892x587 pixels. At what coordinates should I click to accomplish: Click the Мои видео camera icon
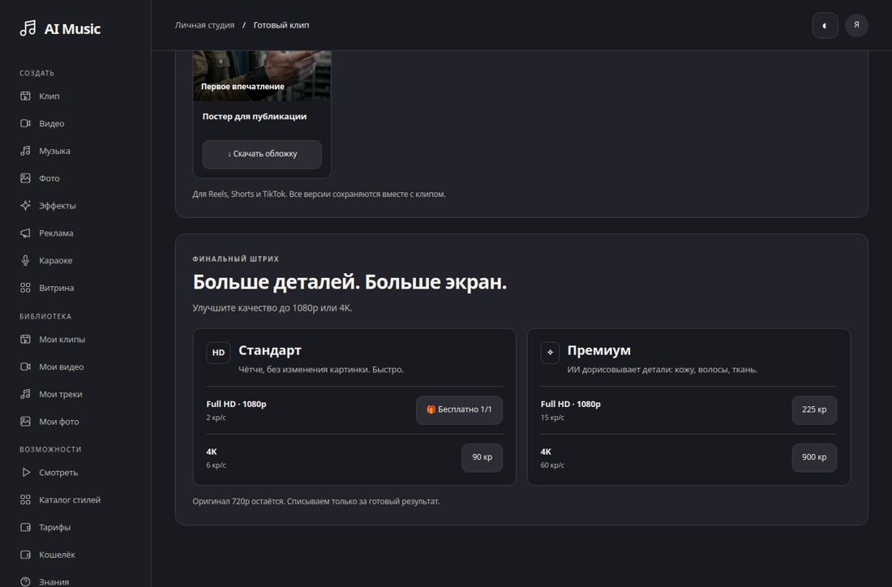[26, 366]
